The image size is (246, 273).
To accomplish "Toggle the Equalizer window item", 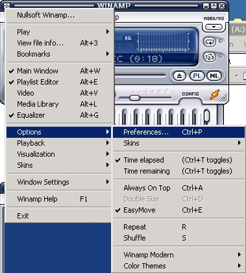I will (59, 115).
